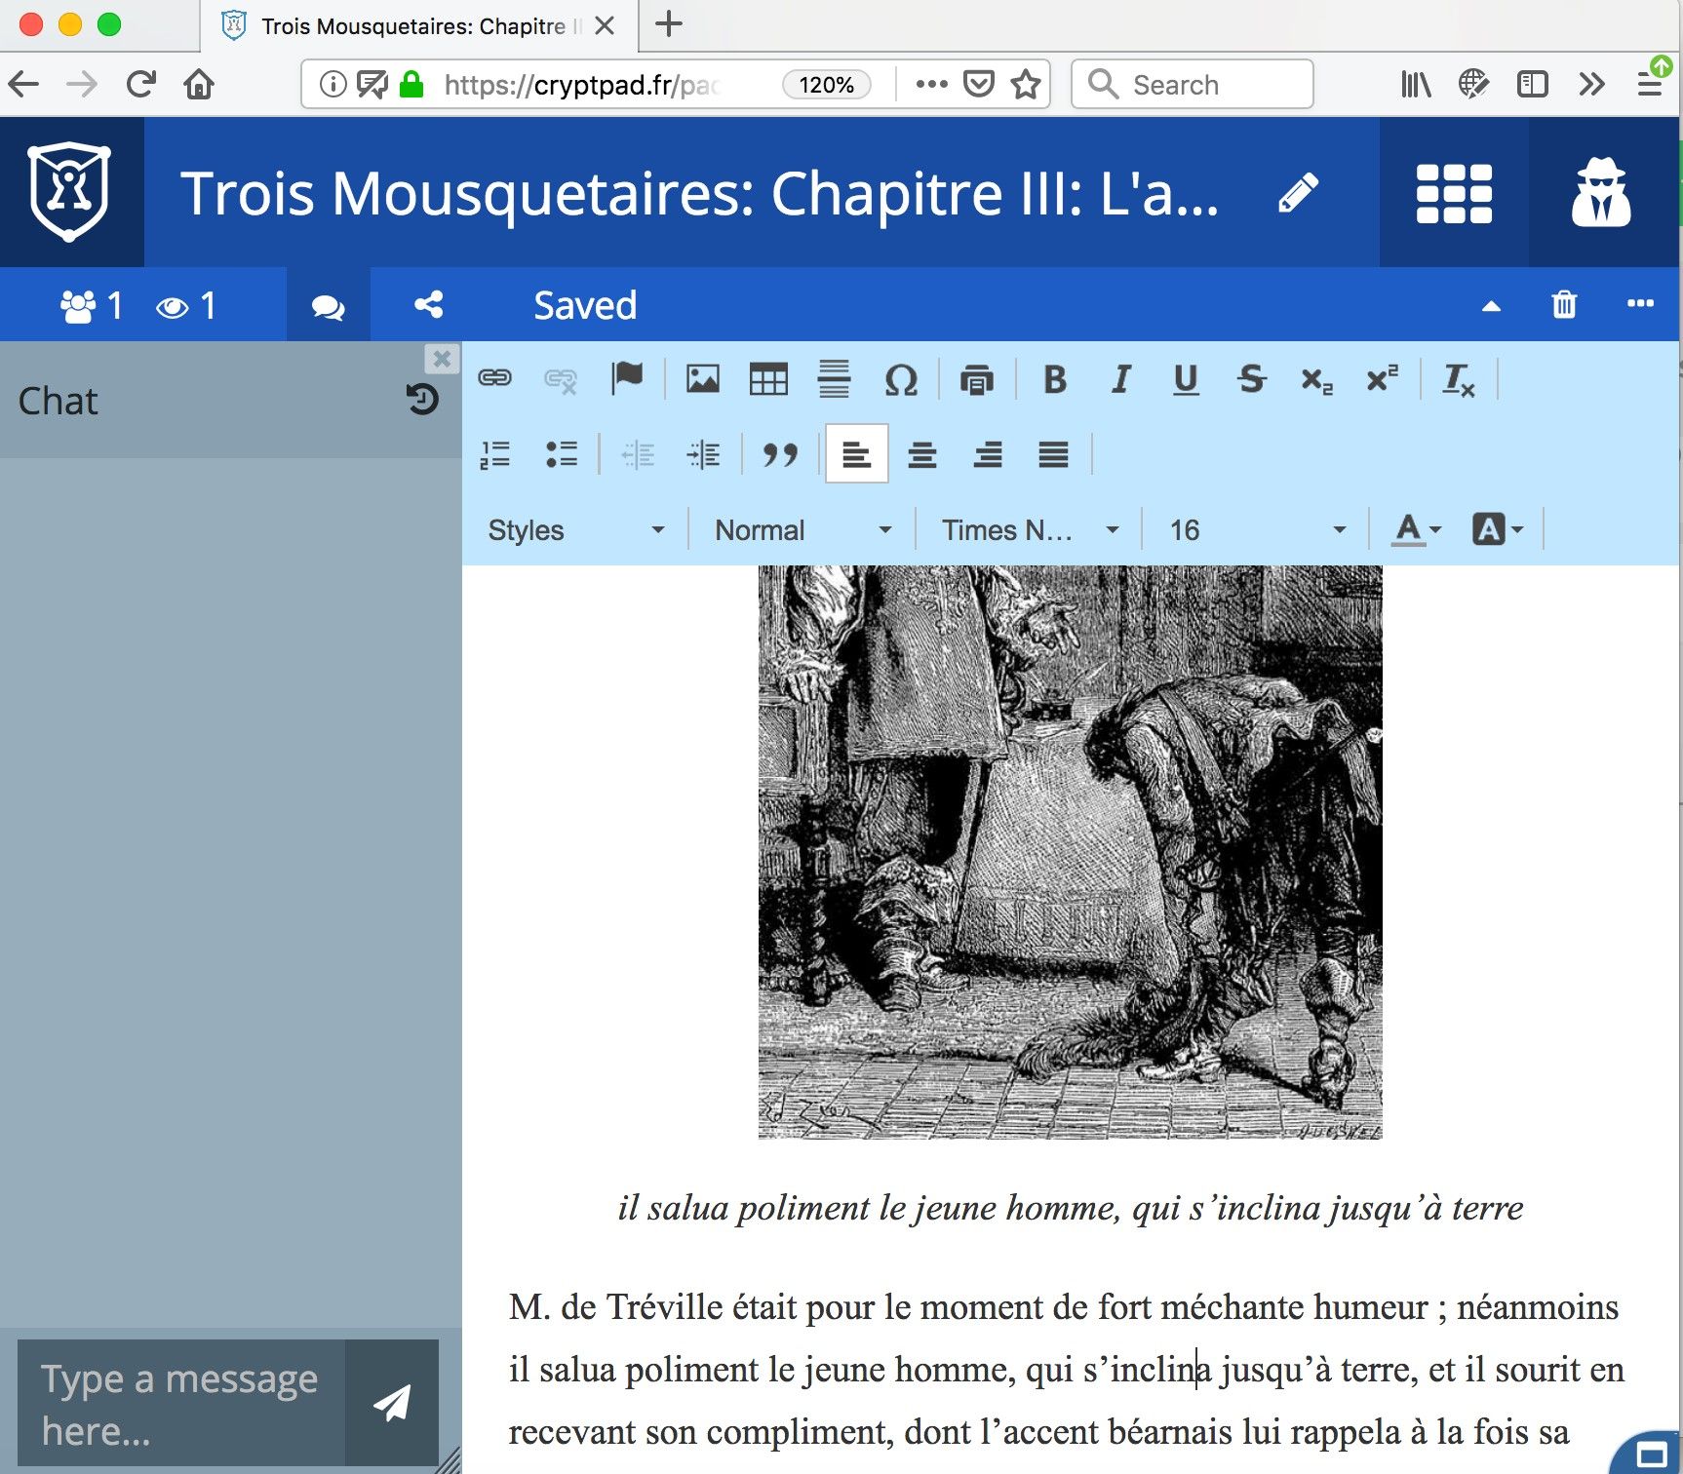Go back in the browser
The width and height of the screenshot is (1683, 1474).
point(24,84)
